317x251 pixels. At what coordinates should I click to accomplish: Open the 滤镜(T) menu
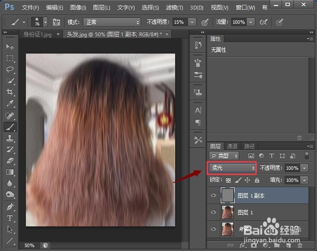click(x=174, y=7)
